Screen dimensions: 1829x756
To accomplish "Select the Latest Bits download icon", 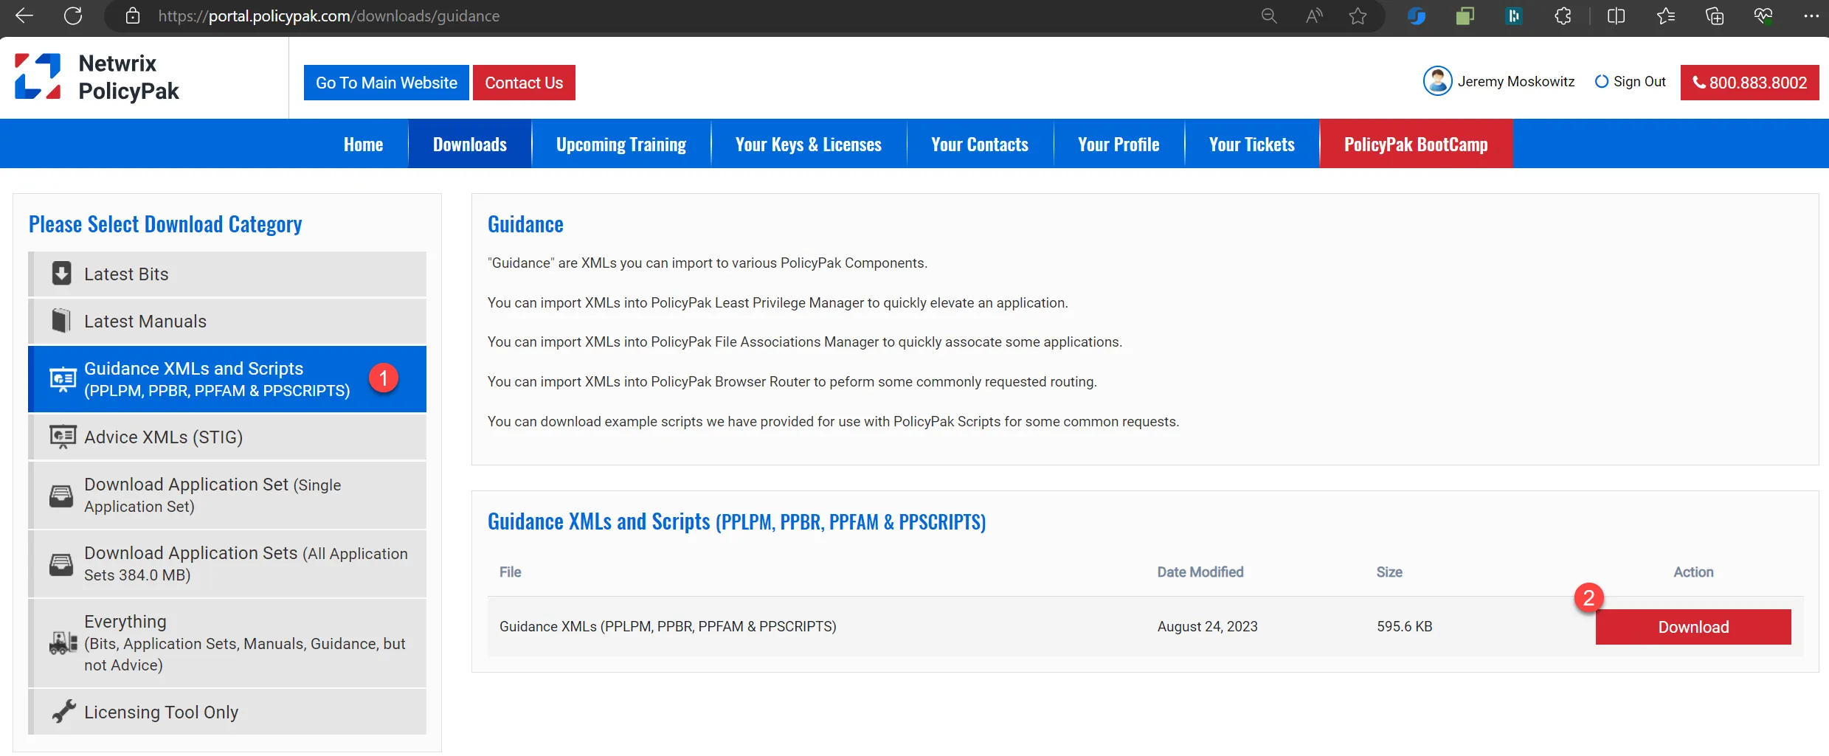I will pyautogui.click(x=62, y=273).
